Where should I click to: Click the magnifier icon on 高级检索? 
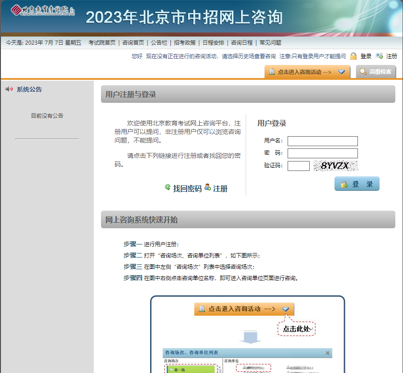(x=362, y=72)
